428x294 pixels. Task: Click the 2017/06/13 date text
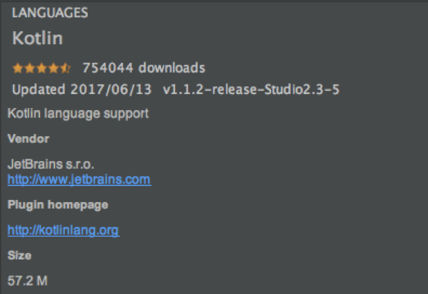[111, 90]
